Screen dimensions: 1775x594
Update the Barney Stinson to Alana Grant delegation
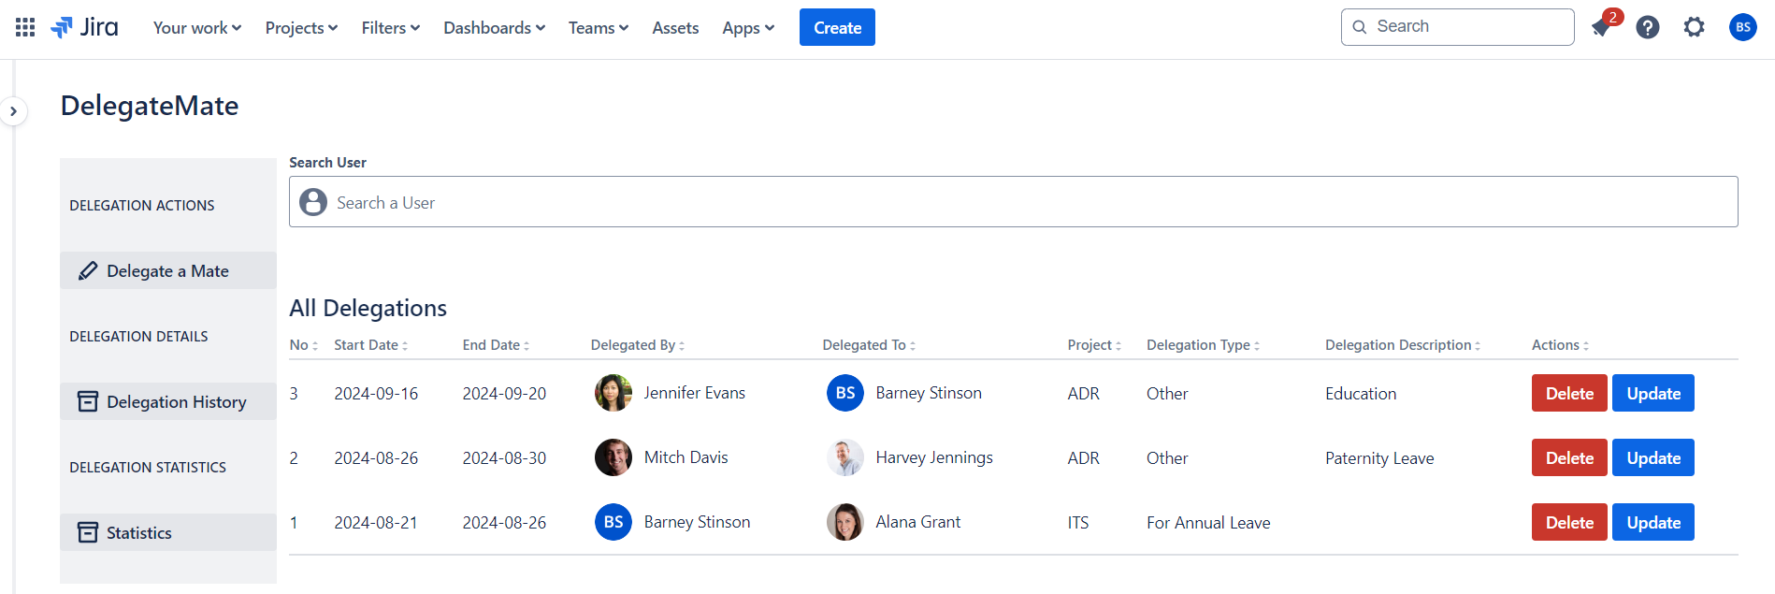[1653, 522]
